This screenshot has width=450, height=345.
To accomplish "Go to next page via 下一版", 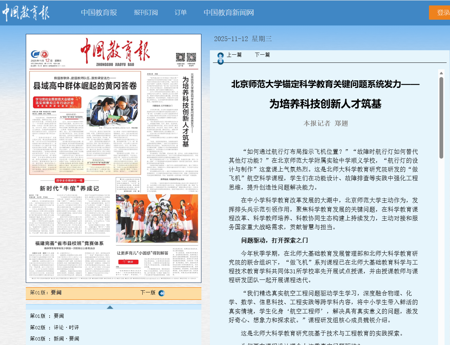I will [x=148, y=293].
